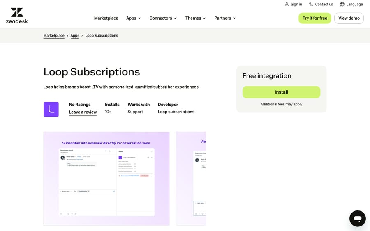Open the Marketplace nav item
Image resolution: width=370 pixels, height=231 pixels.
point(106,18)
